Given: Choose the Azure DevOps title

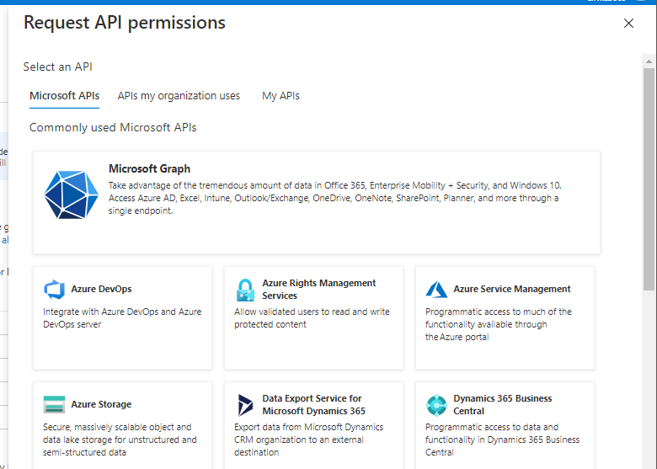Looking at the screenshot, I should tap(101, 289).
